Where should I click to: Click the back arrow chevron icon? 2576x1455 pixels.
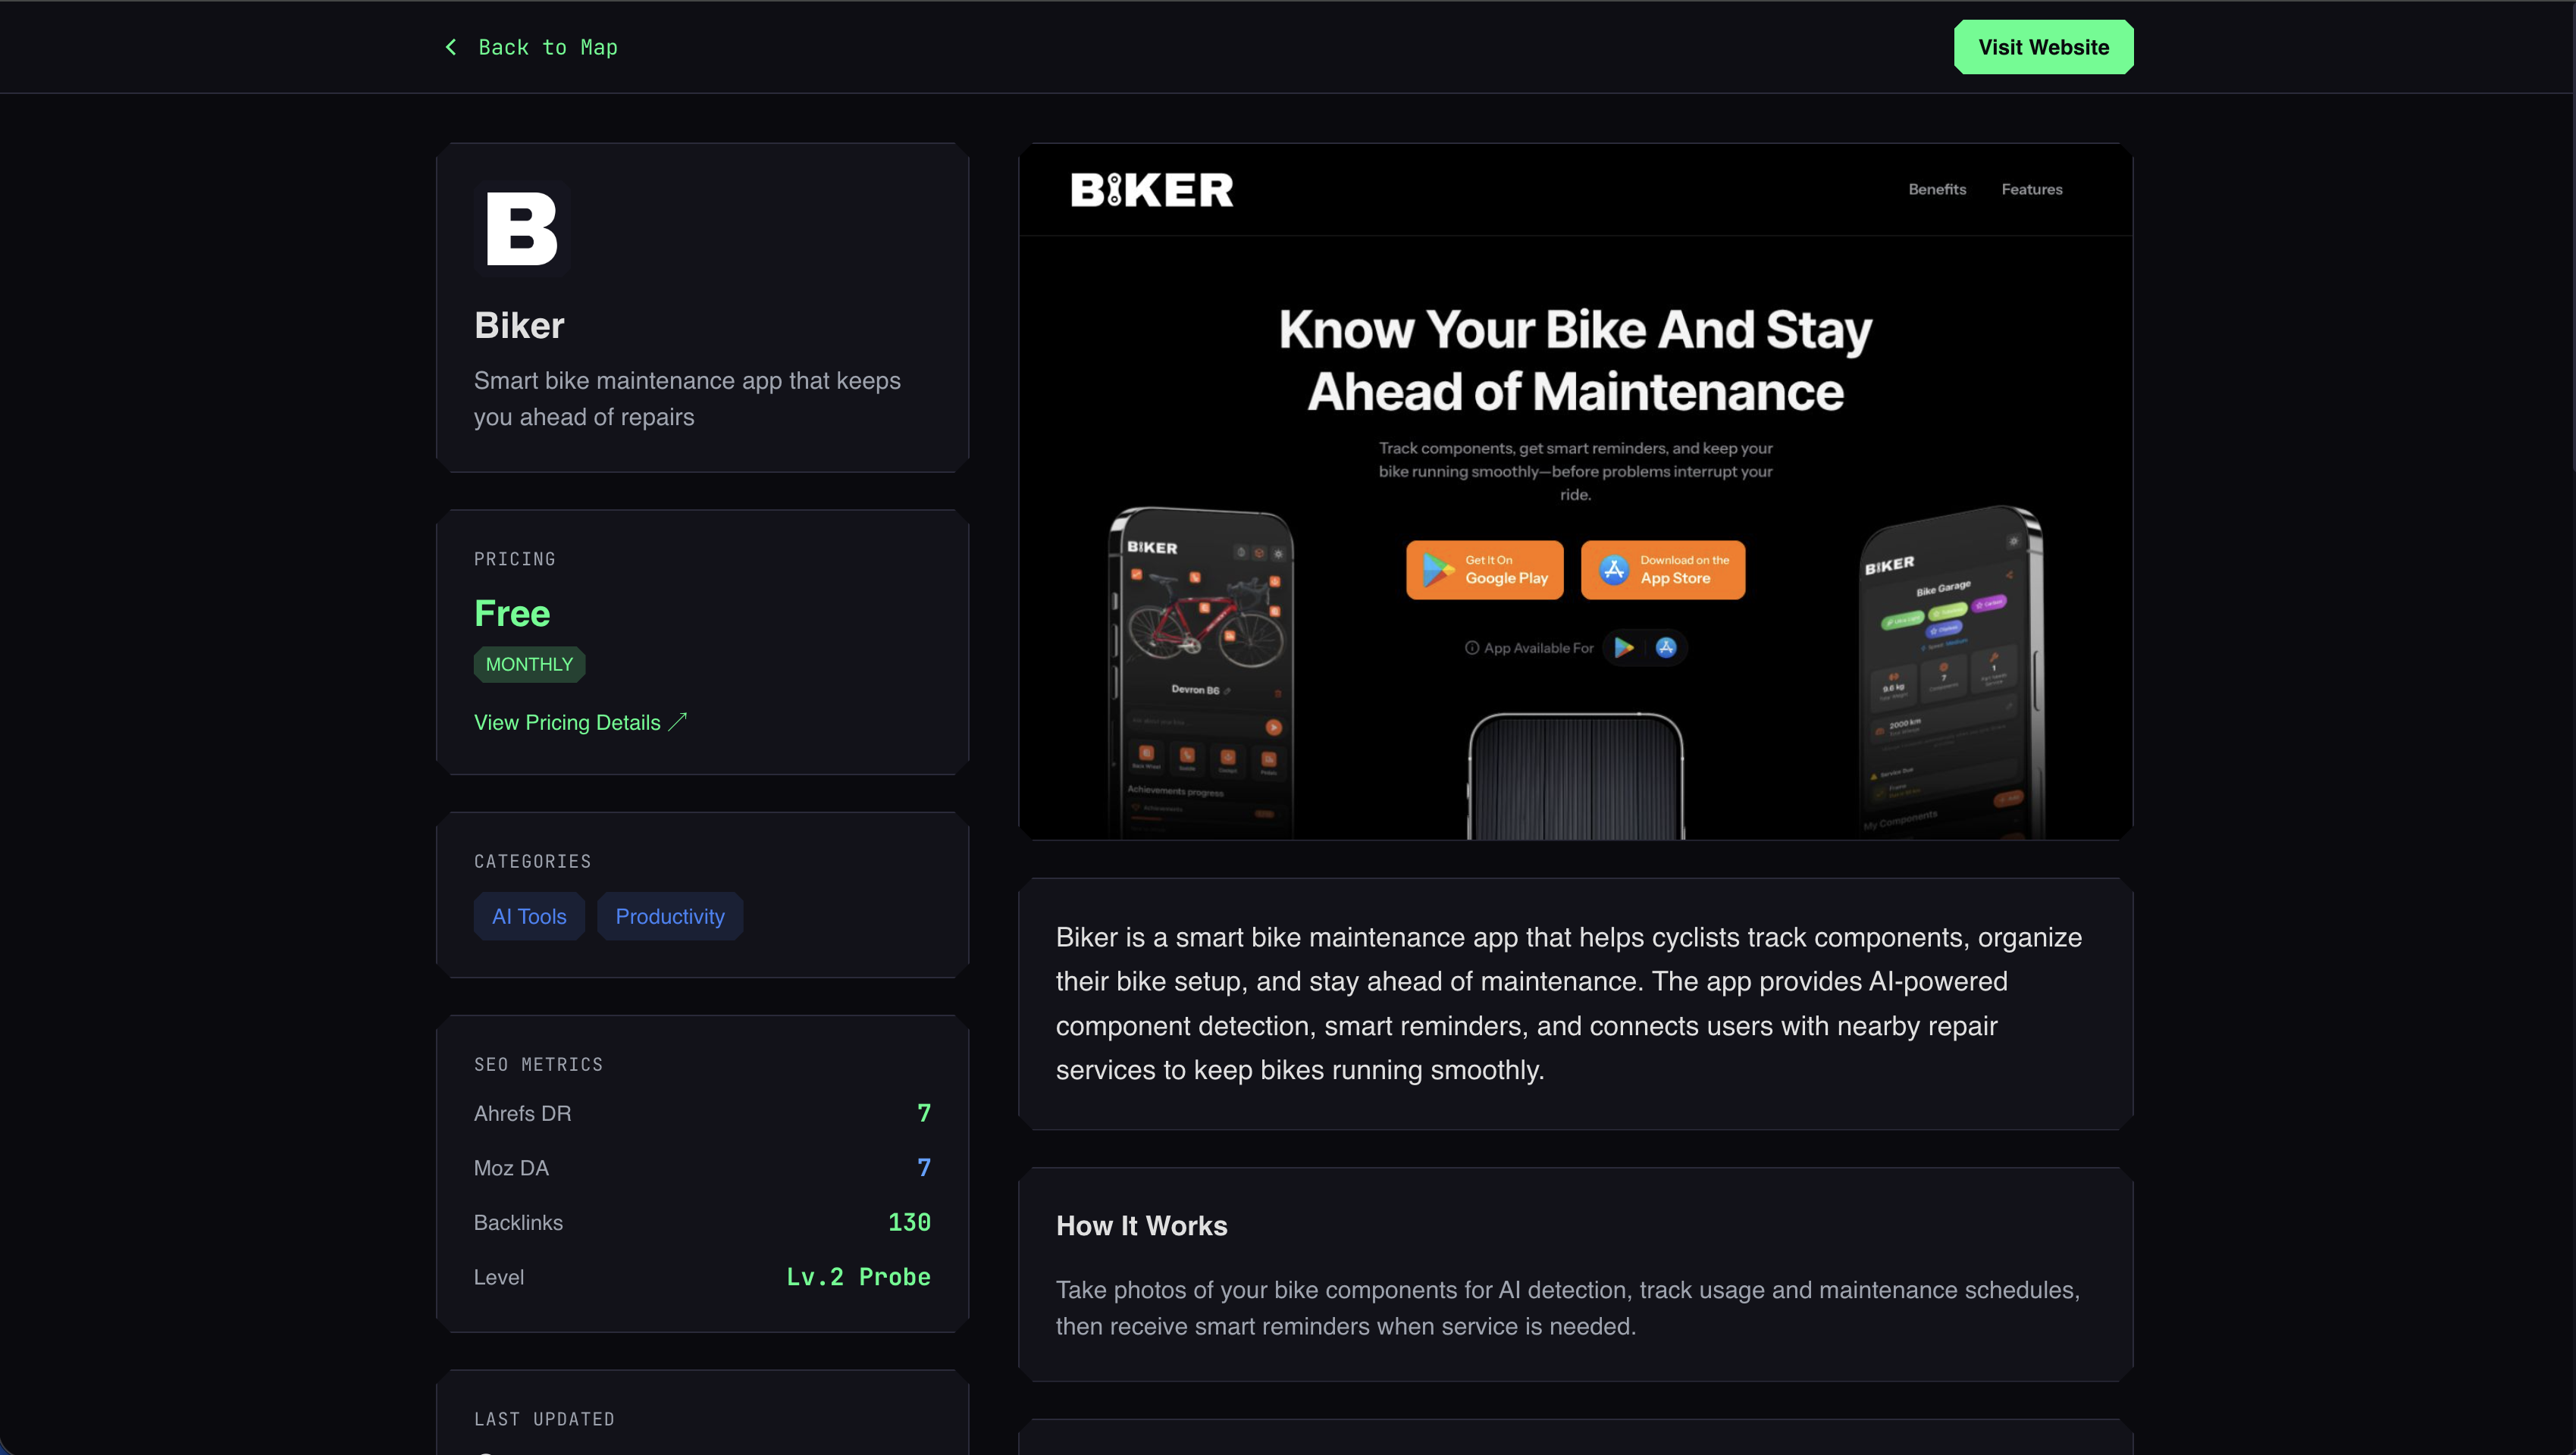(x=451, y=47)
